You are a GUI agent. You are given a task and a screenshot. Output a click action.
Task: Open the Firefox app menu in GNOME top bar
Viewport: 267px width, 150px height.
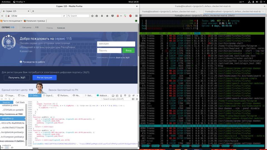(x=19, y=2)
